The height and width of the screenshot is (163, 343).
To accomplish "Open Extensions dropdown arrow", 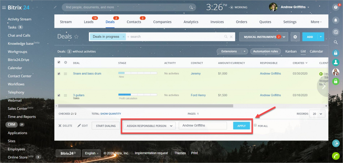I will click(244, 51).
